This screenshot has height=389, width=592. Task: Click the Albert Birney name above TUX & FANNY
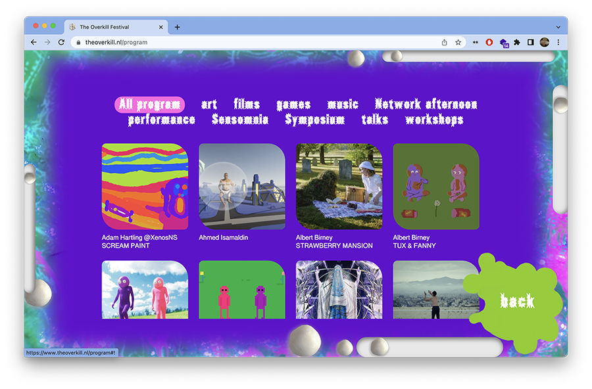click(411, 238)
